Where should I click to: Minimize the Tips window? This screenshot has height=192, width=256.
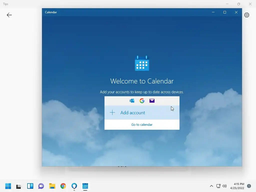[x=227, y=4]
